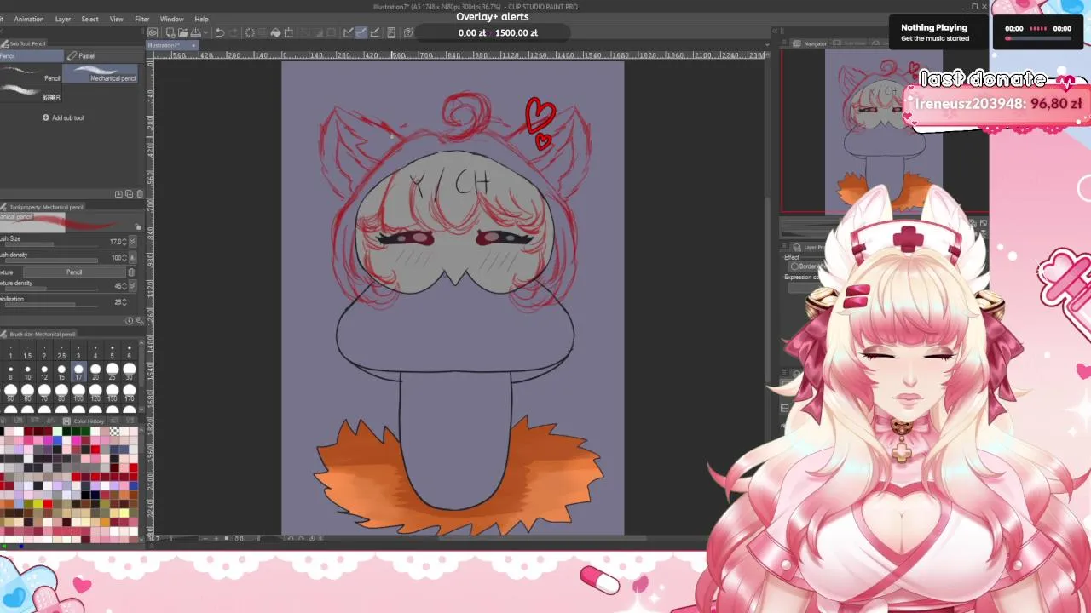The image size is (1091, 613).
Task: Open the Select menu
Action: point(89,19)
